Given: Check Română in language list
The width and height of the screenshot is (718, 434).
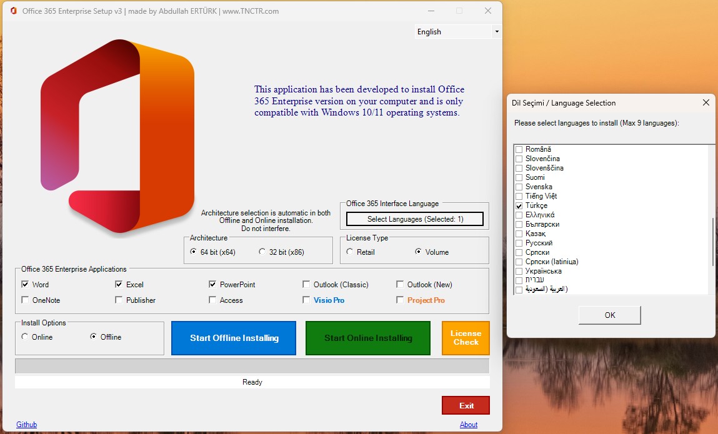Looking at the screenshot, I should (519, 149).
